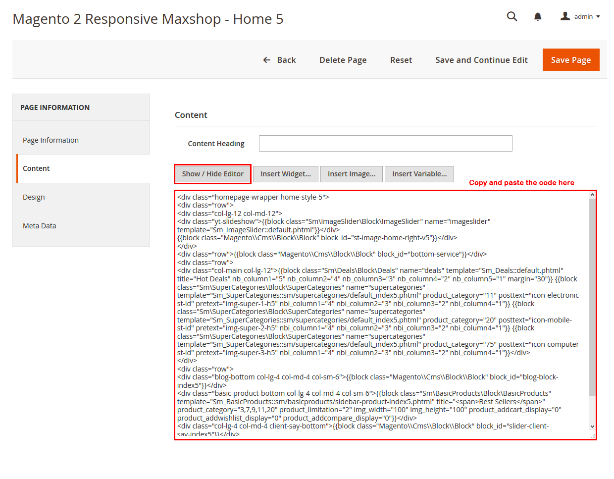Click the page title 'Magento 2 Responsive Maxshop - Home 5'
The height and width of the screenshot is (479, 614).
click(148, 19)
